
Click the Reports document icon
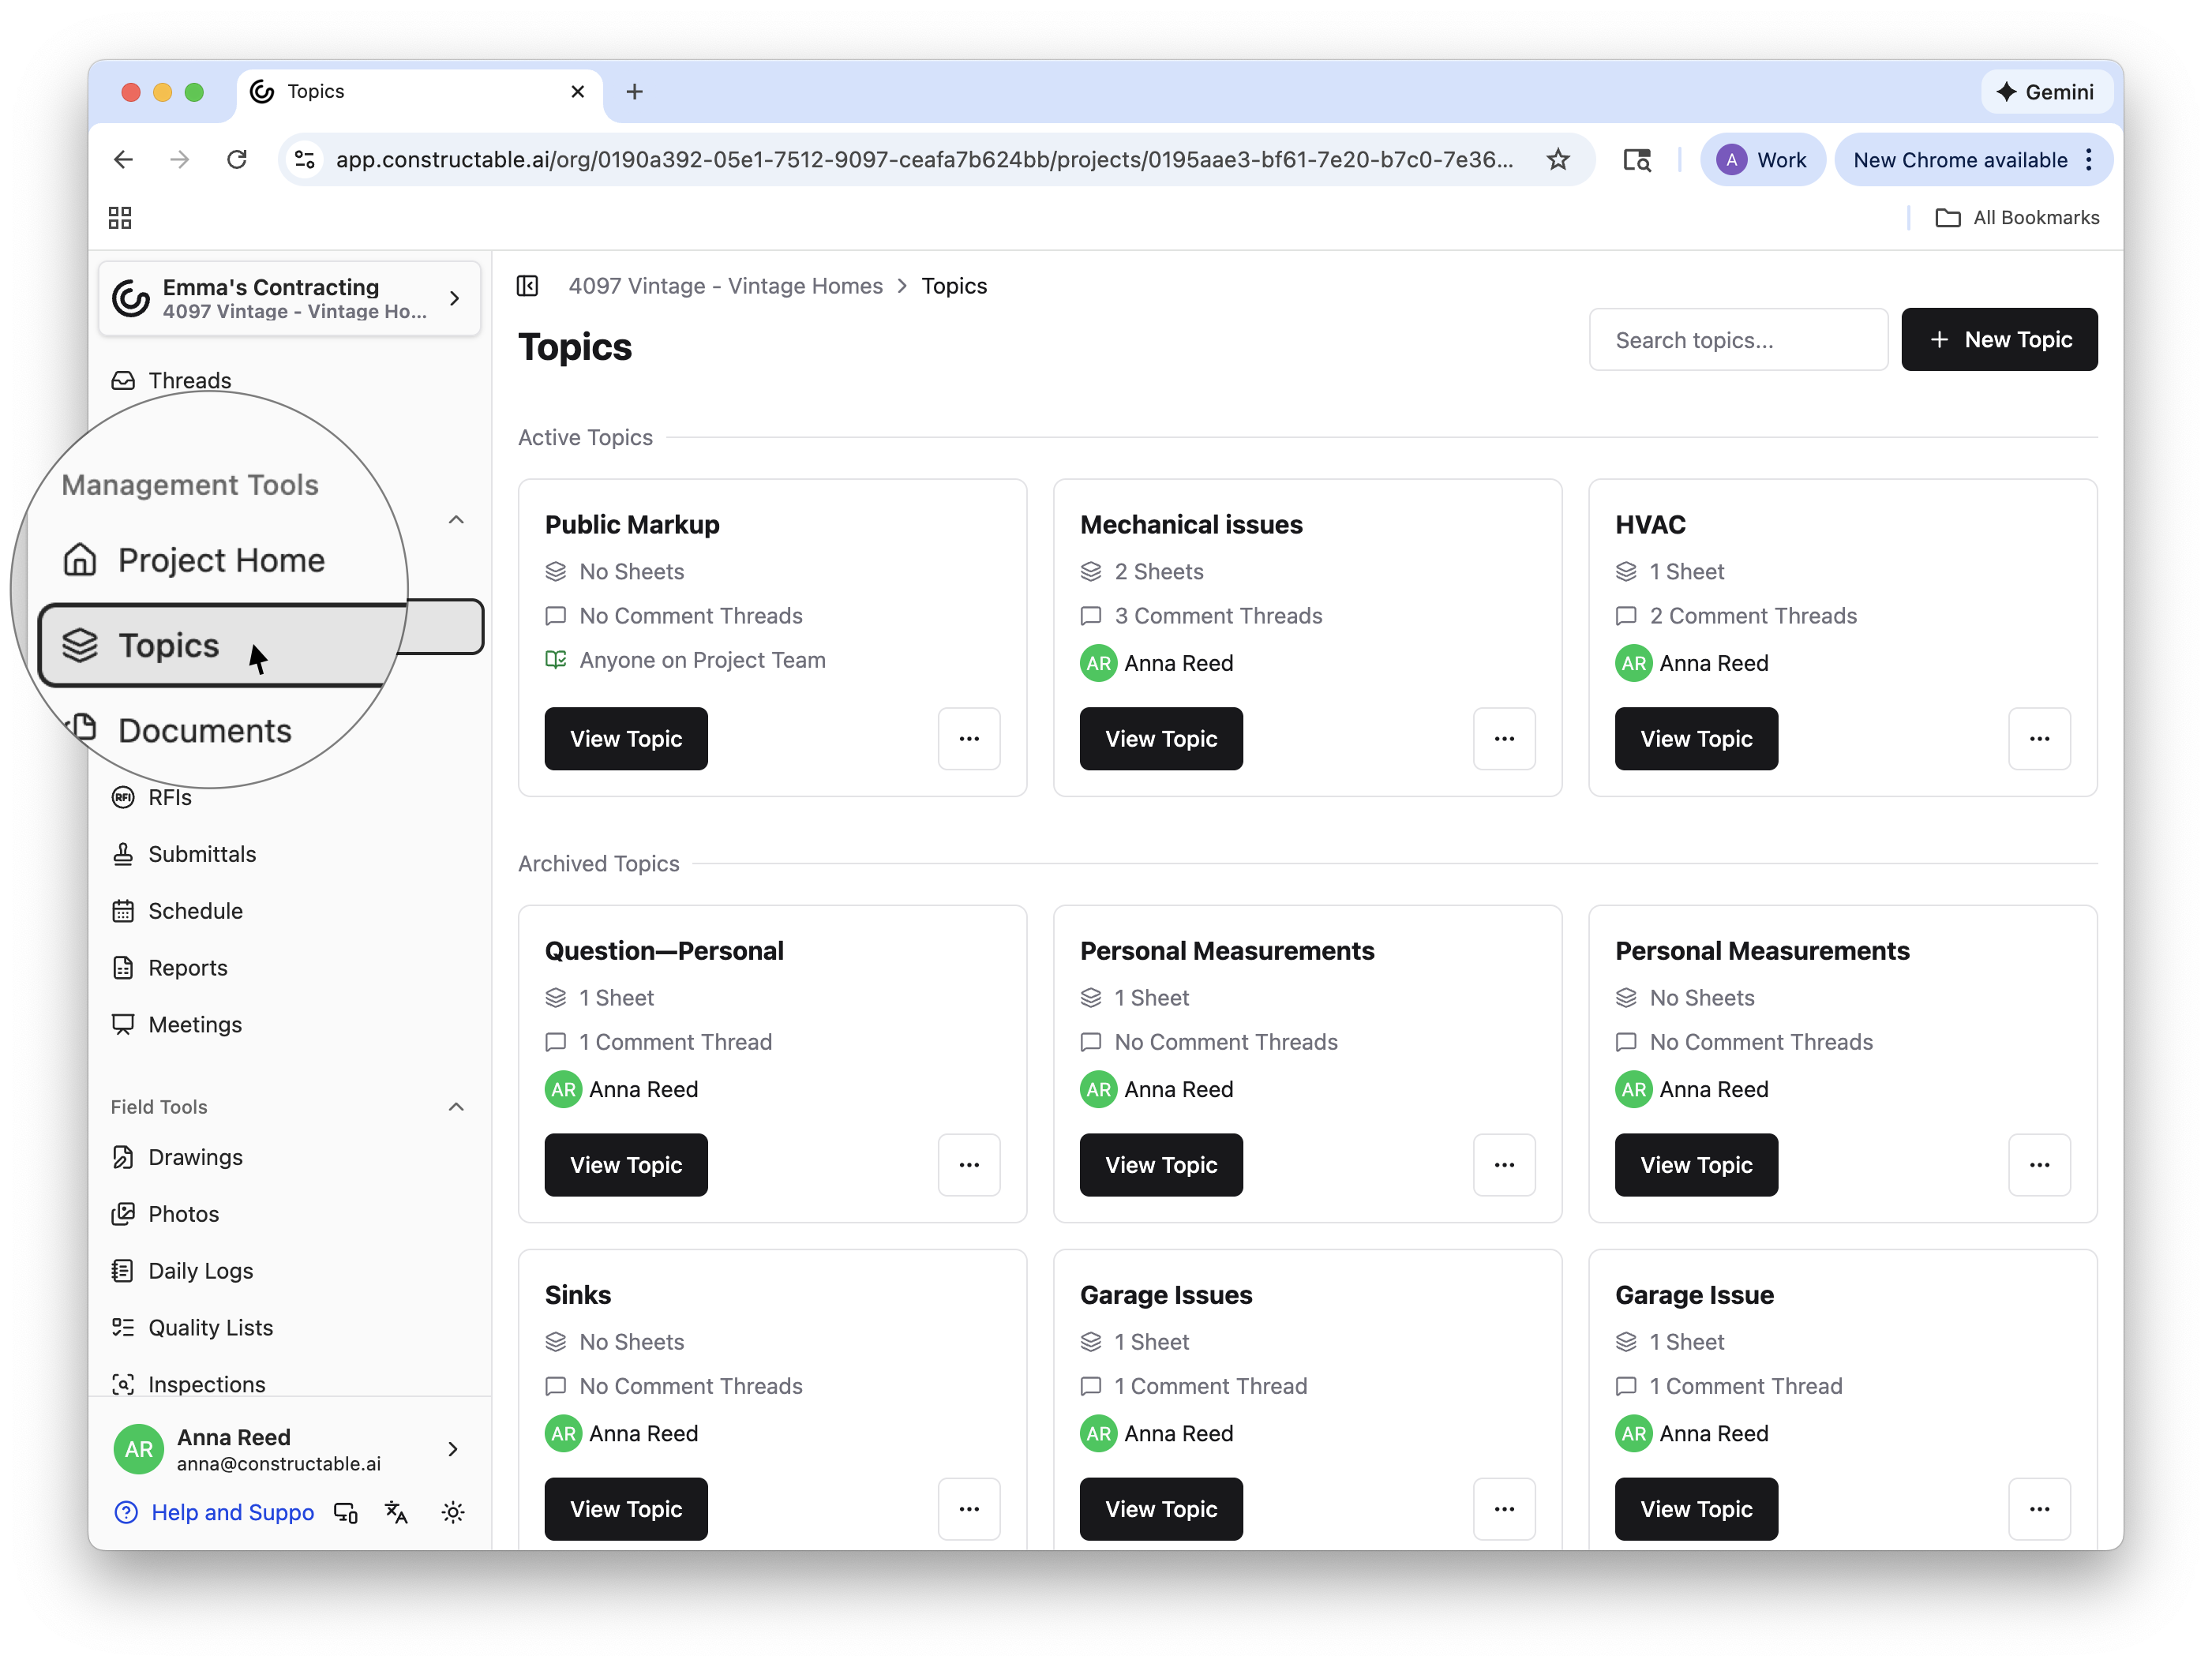click(123, 968)
